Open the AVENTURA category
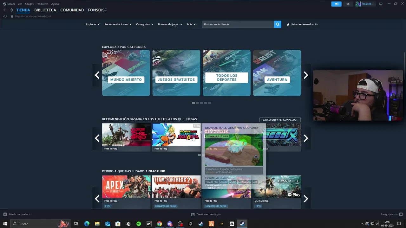 click(277, 73)
